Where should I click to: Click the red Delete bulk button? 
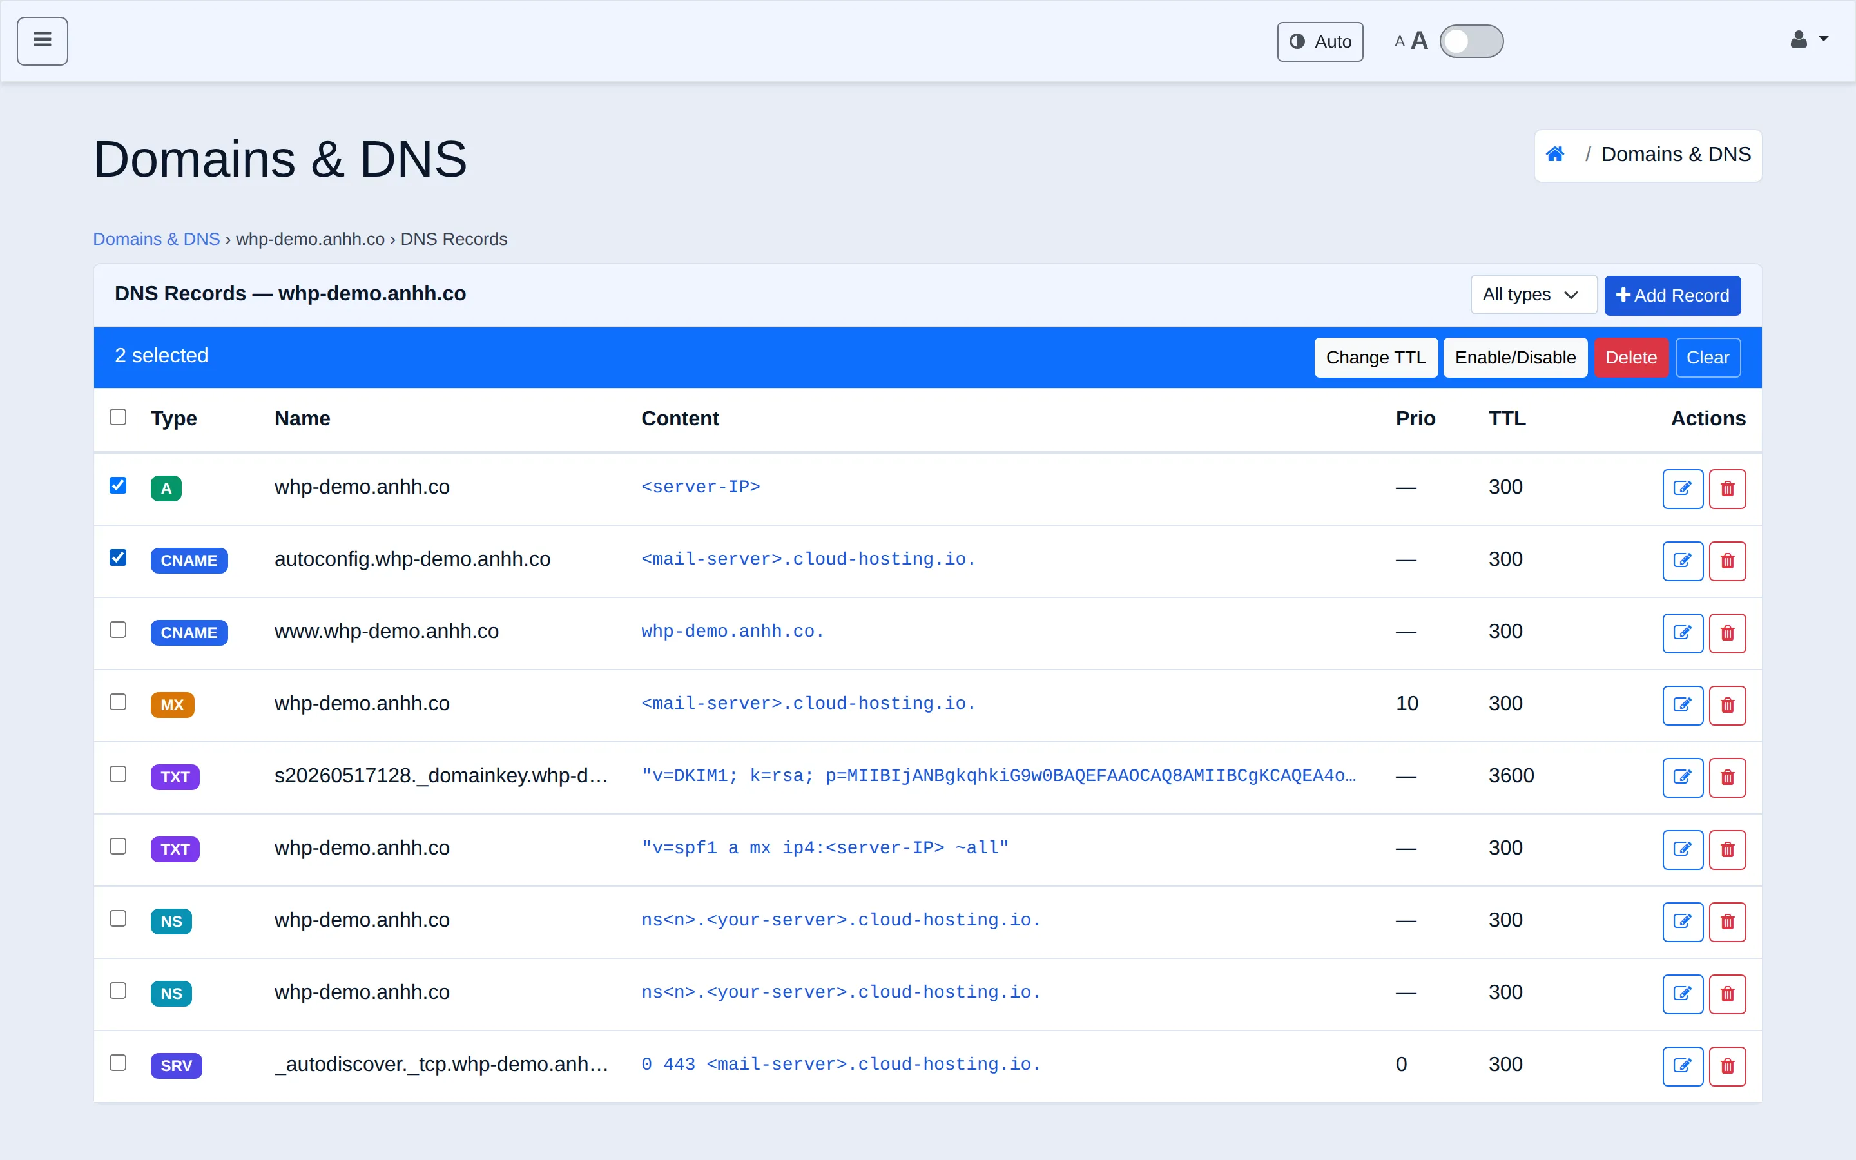pyautogui.click(x=1630, y=358)
